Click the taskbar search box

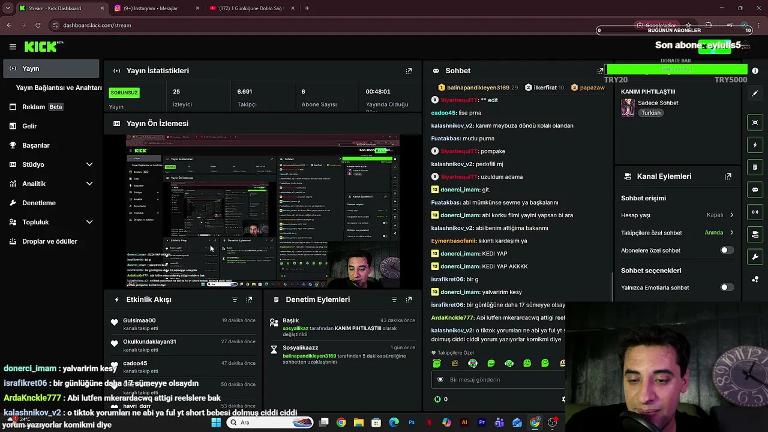[x=269, y=422]
